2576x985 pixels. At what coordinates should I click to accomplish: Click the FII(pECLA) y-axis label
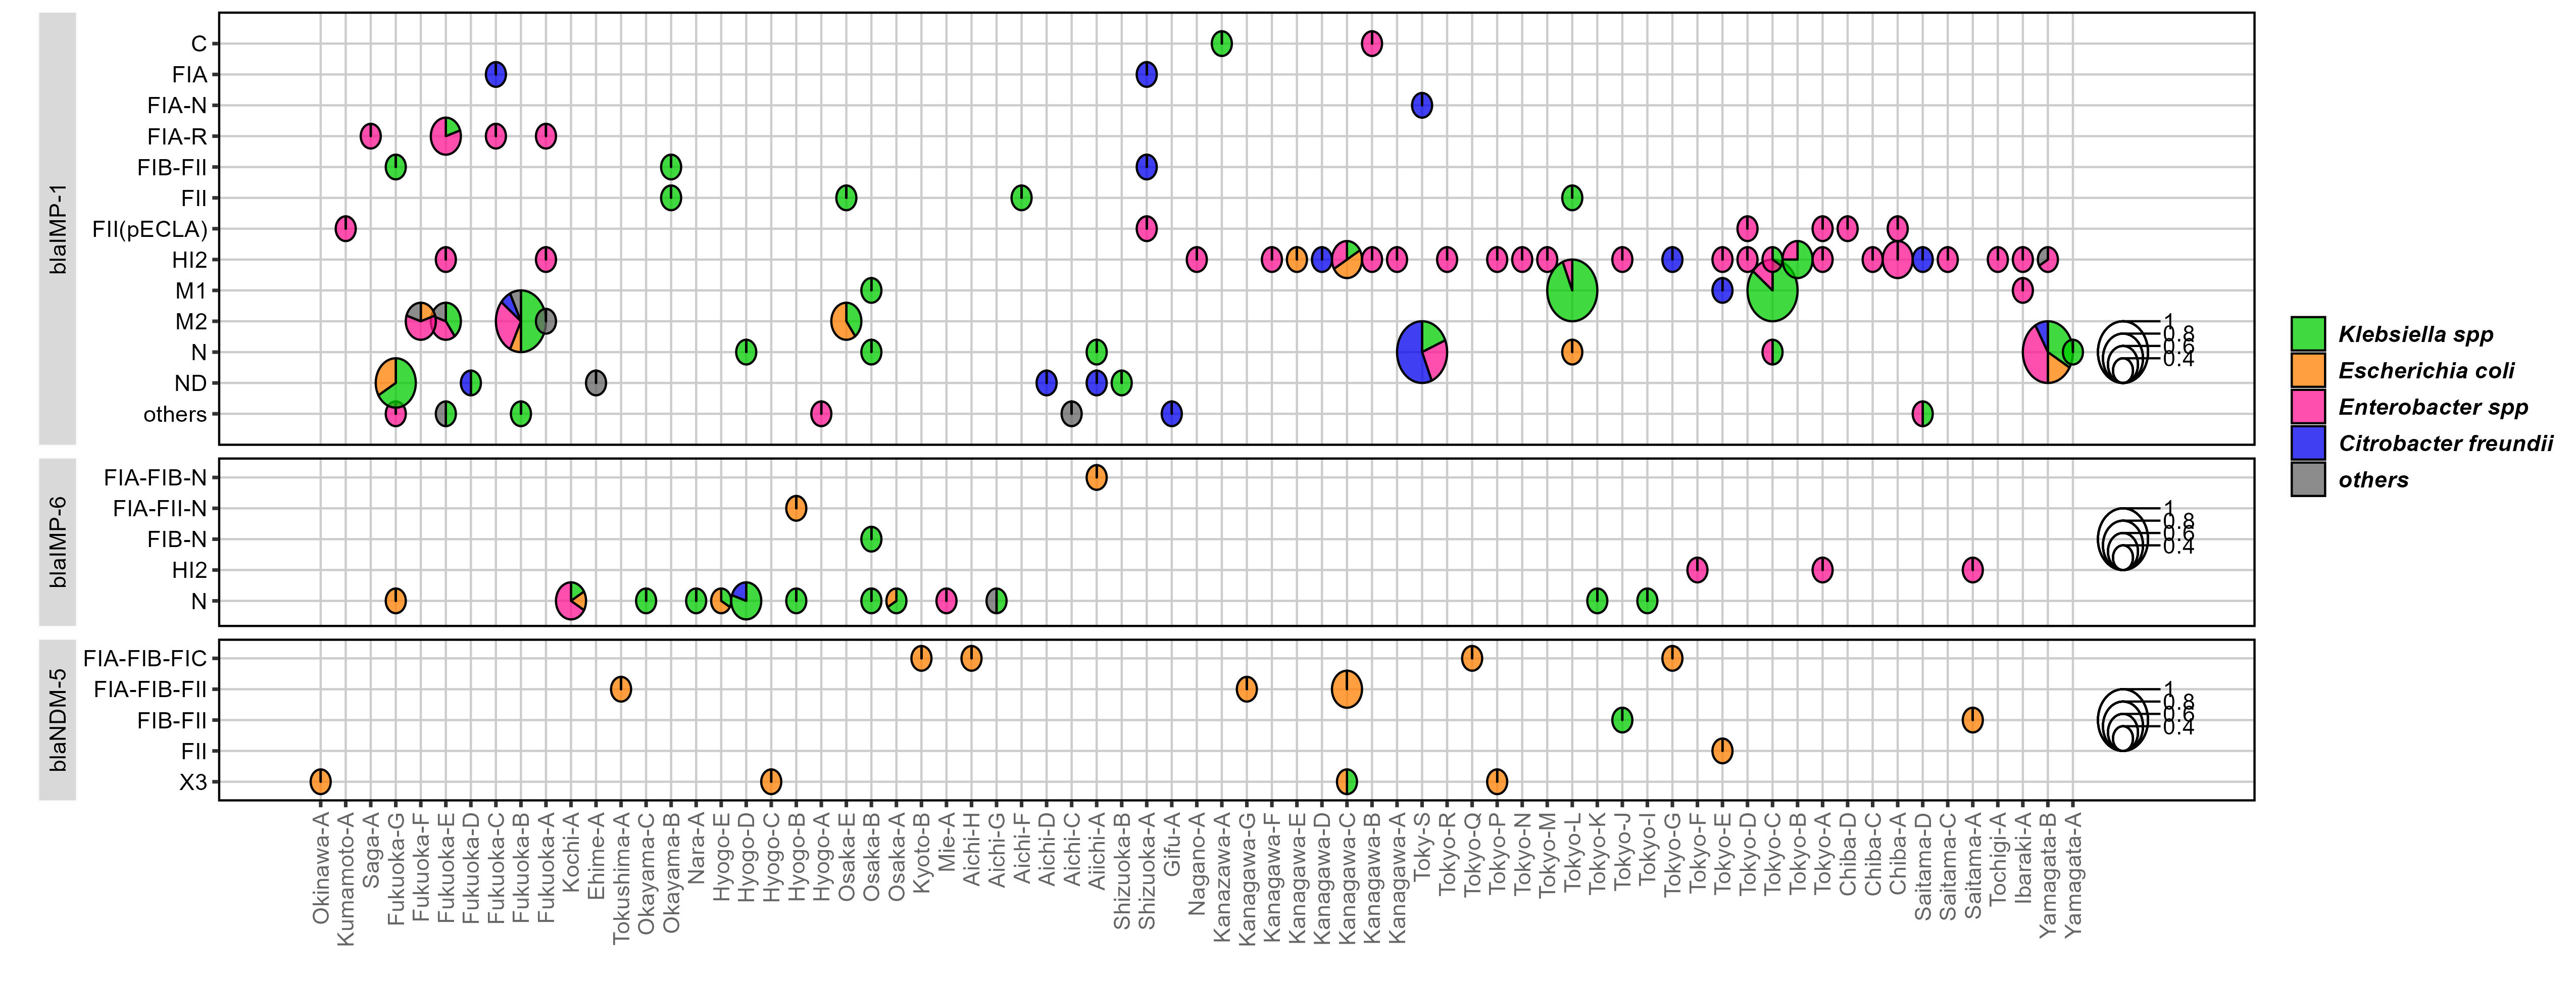(149, 229)
